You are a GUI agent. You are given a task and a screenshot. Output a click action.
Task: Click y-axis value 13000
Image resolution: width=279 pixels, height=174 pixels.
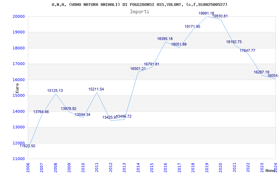[18, 127]
